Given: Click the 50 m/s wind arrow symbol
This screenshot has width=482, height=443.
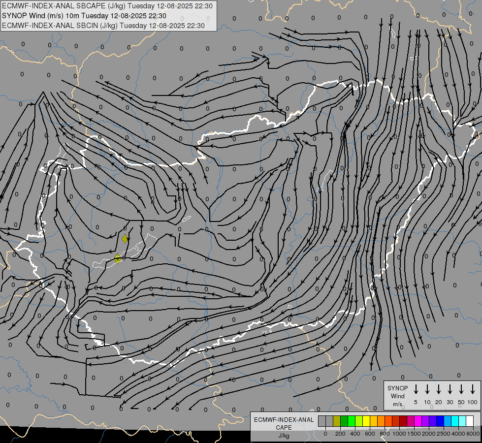Looking at the screenshot, I should pyautogui.click(x=461, y=389).
